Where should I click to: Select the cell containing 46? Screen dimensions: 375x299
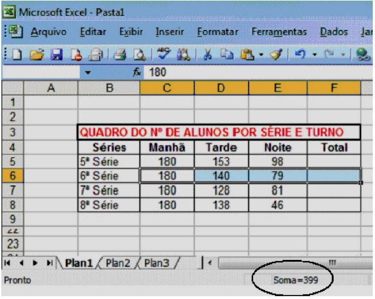pyautogui.click(x=278, y=205)
